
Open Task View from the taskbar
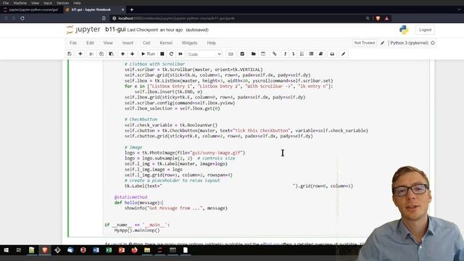19,250
